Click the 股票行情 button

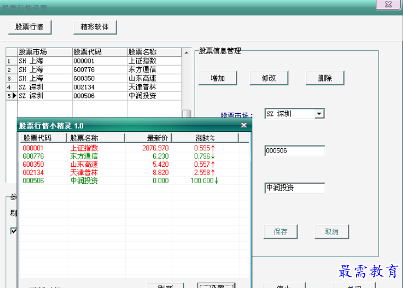point(30,27)
